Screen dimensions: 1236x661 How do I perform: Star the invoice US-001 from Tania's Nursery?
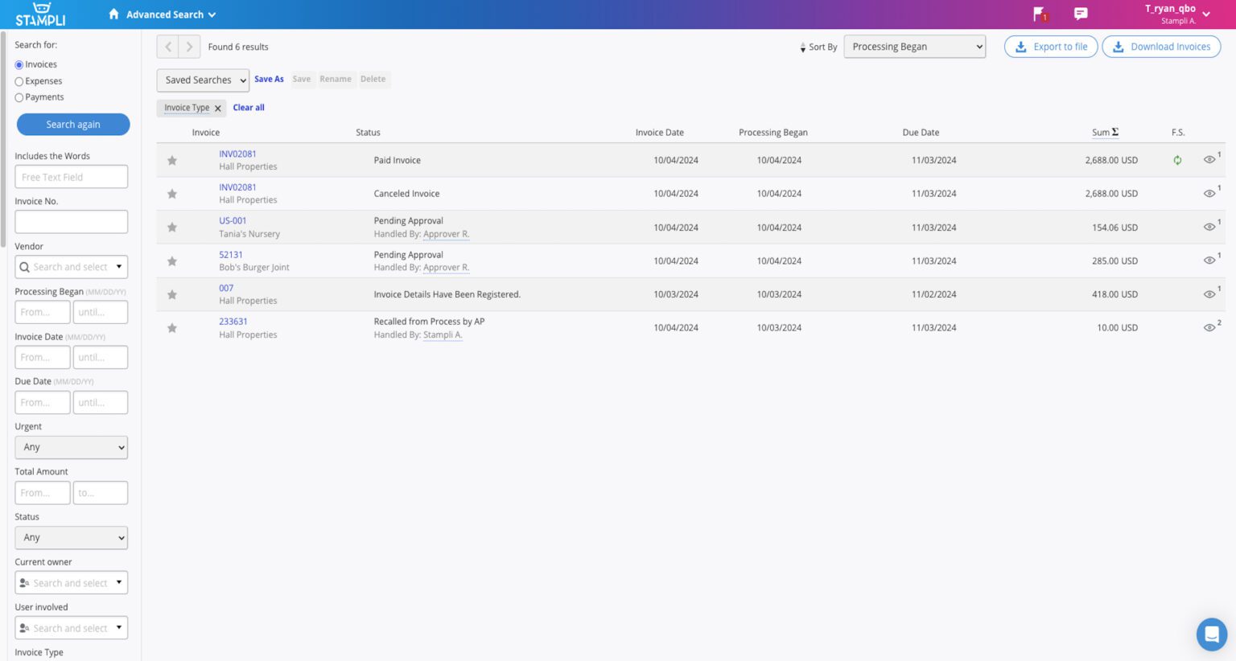[171, 227]
